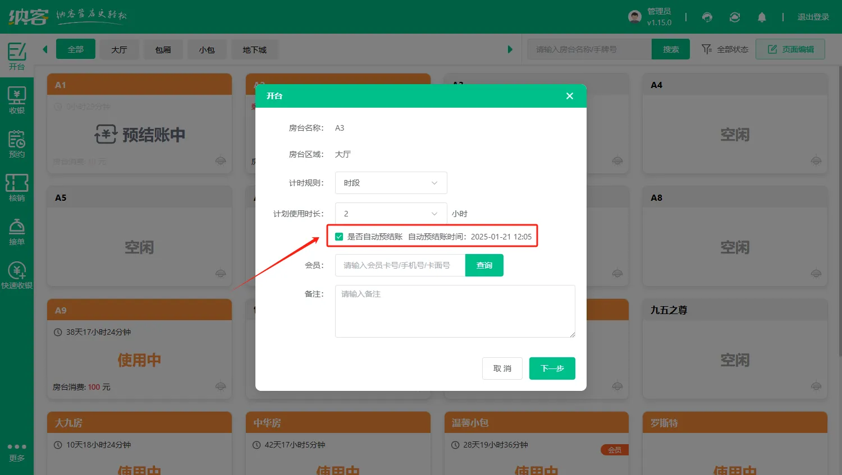This screenshot has height=475, width=842.
Task: Click the service bell icon on A4 card
Action: pos(816,161)
